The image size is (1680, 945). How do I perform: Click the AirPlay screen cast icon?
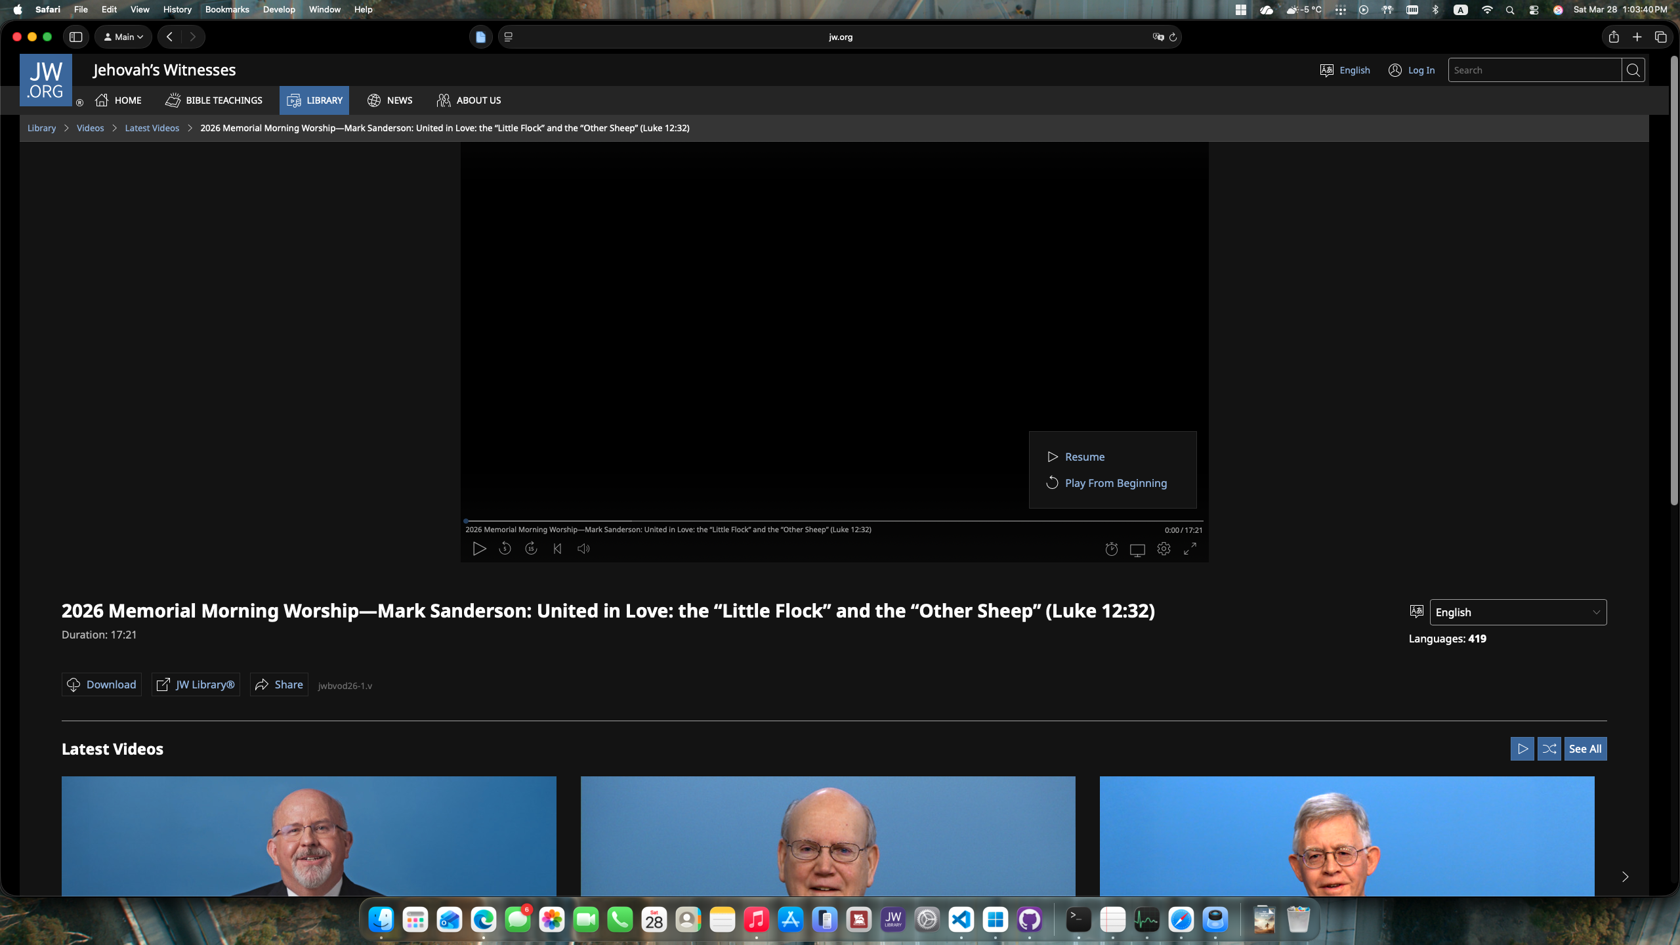[x=1137, y=550]
